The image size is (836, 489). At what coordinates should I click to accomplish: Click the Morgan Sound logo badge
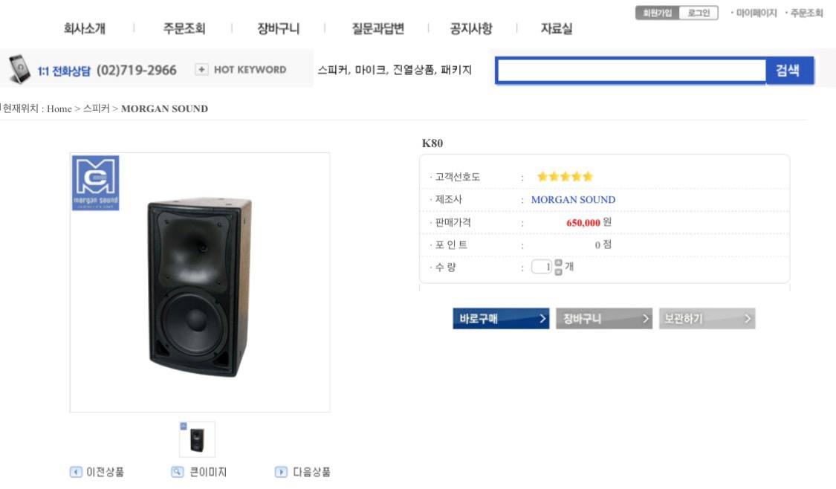[x=95, y=183]
